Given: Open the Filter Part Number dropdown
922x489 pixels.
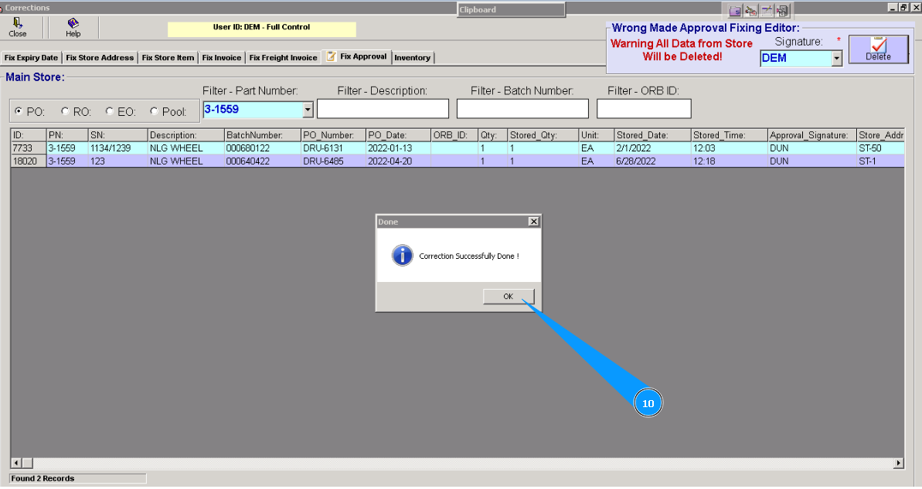Looking at the screenshot, I should pyautogui.click(x=308, y=110).
